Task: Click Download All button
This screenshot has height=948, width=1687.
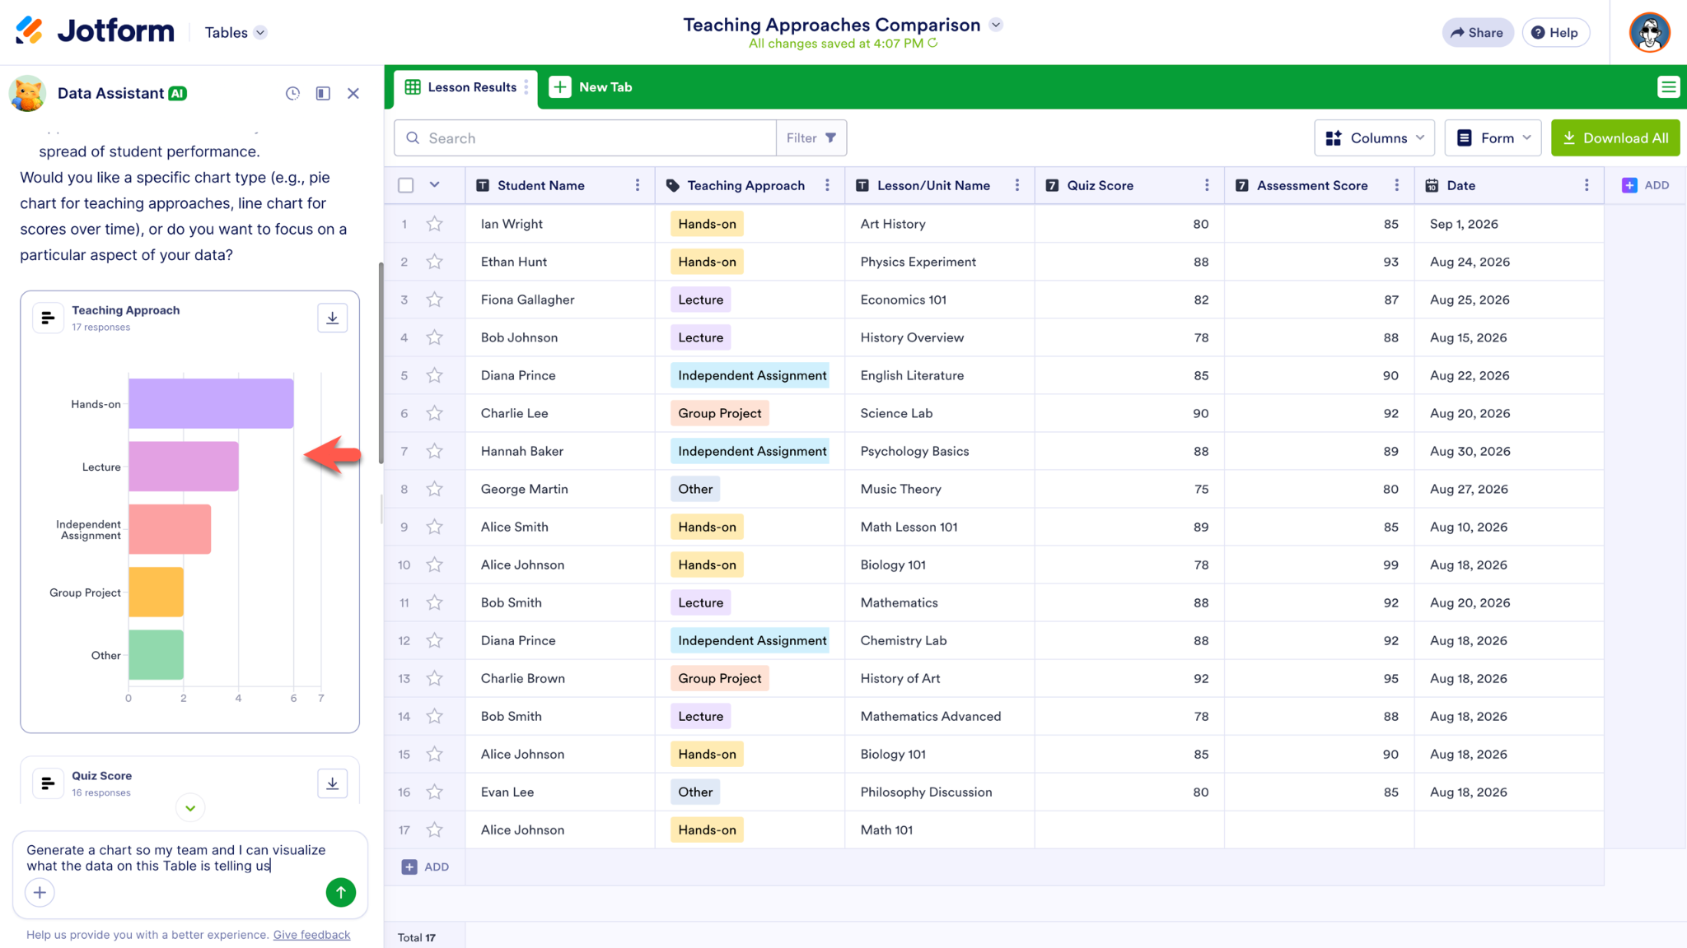Action: pyautogui.click(x=1615, y=137)
